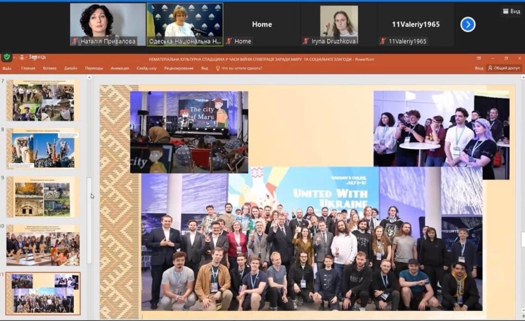Viewport: 525px width, 321px height.
Task: Select 'The city of Mary' picture on slide
Action: pyautogui.click(x=189, y=132)
